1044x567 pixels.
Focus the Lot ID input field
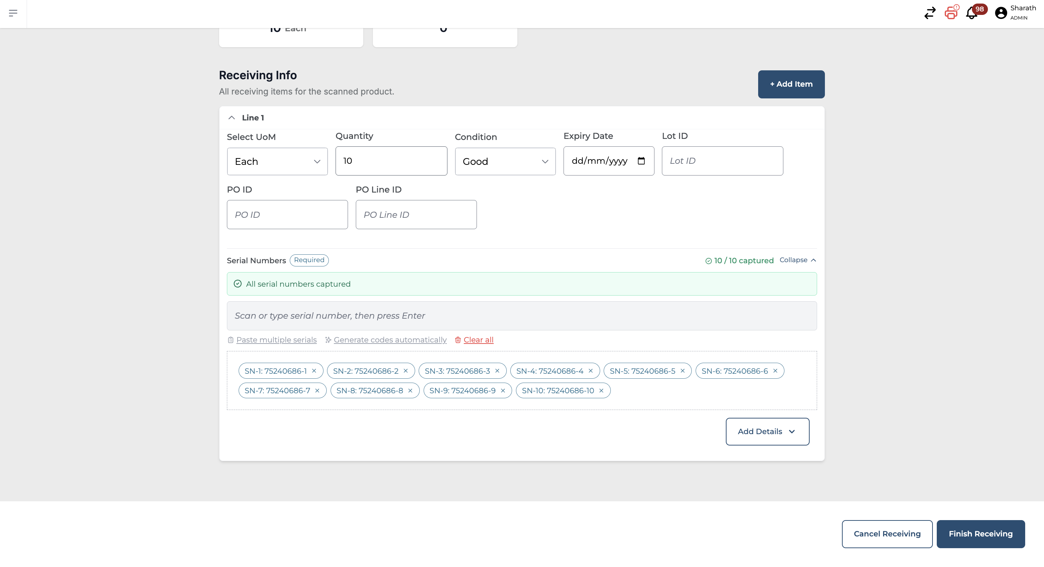coord(722,161)
